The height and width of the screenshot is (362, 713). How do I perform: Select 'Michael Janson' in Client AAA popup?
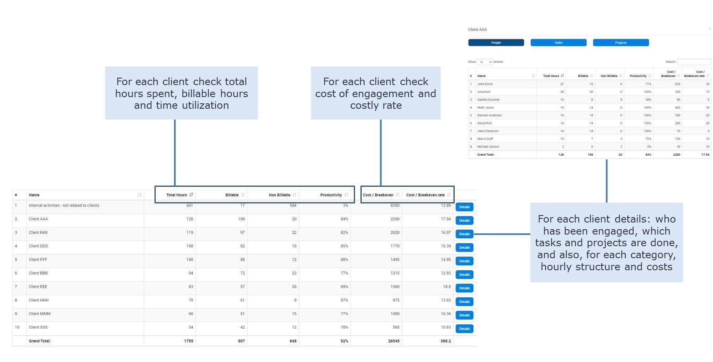(488, 147)
